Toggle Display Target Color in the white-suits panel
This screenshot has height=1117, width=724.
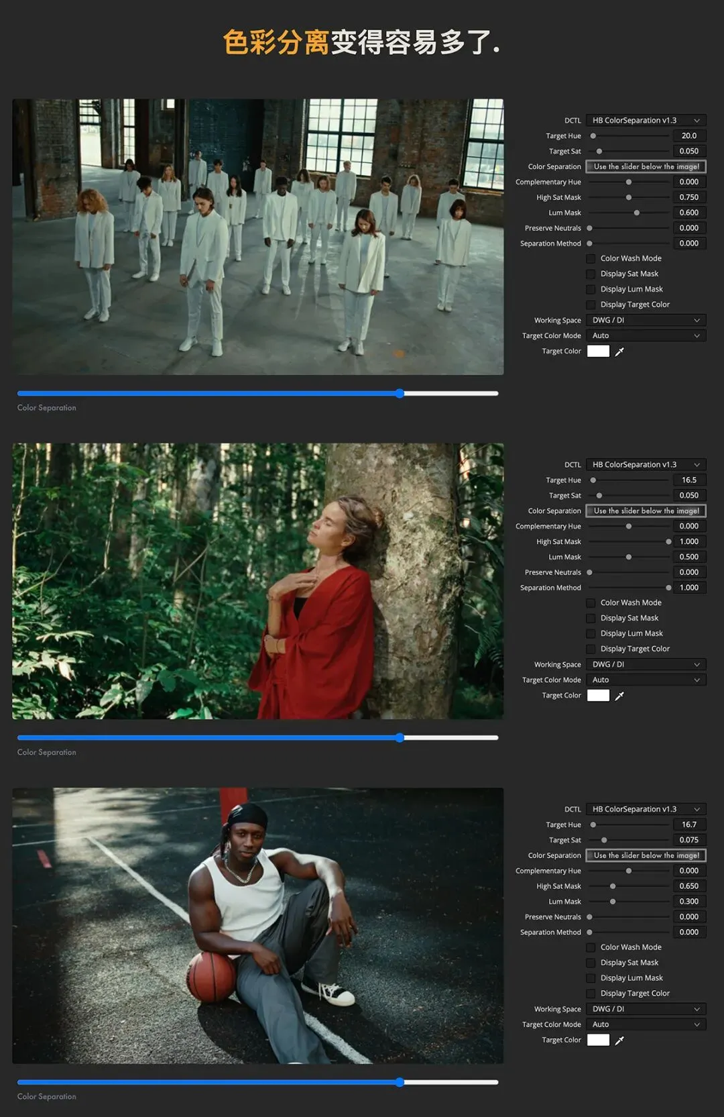tap(591, 305)
